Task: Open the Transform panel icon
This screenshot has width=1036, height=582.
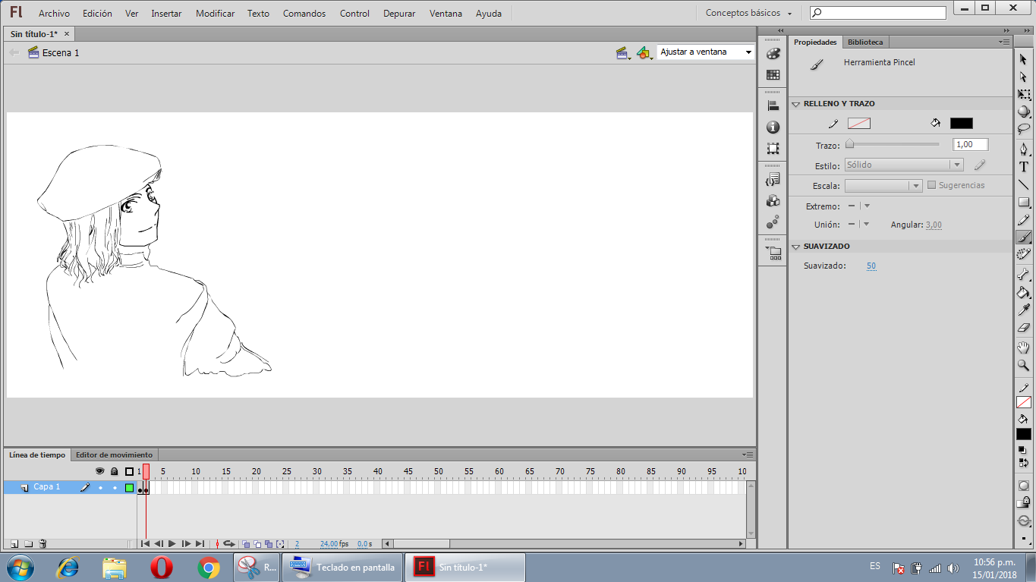Action: [773, 149]
